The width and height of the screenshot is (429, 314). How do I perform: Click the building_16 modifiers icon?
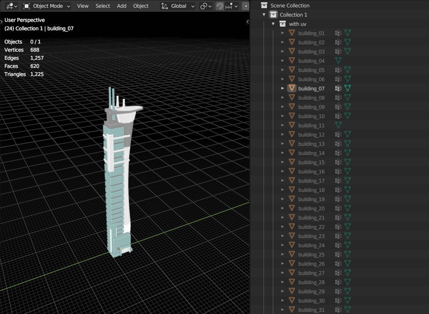pyautogui.click(x=339, y=171)
